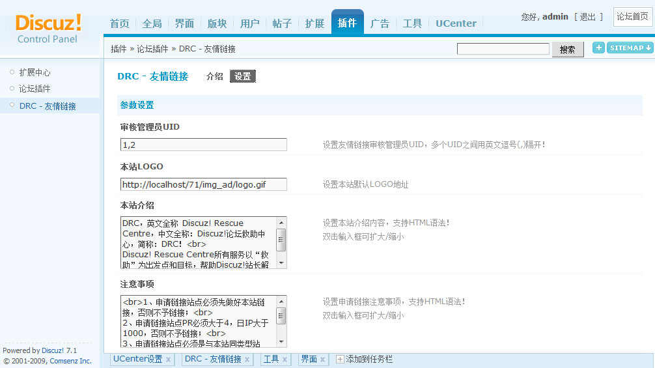Open the 广告 top menu
This screenshot has width=655, height=368.
pos(380,23)
